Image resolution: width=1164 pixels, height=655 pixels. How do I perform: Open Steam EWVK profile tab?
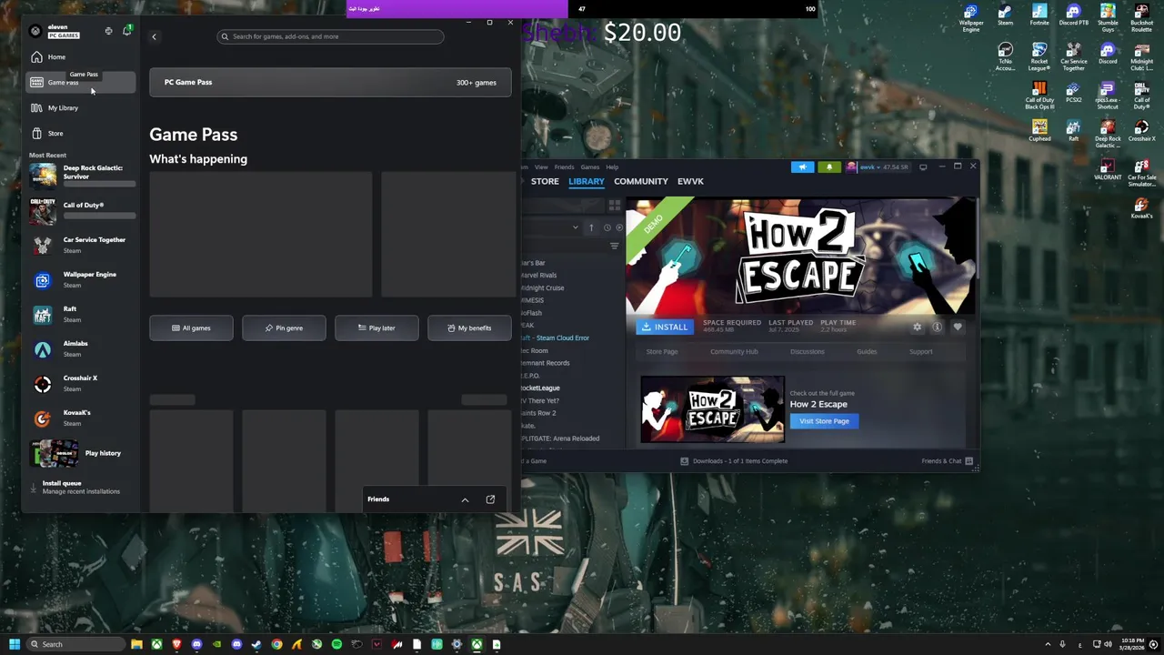pos(690,181)
